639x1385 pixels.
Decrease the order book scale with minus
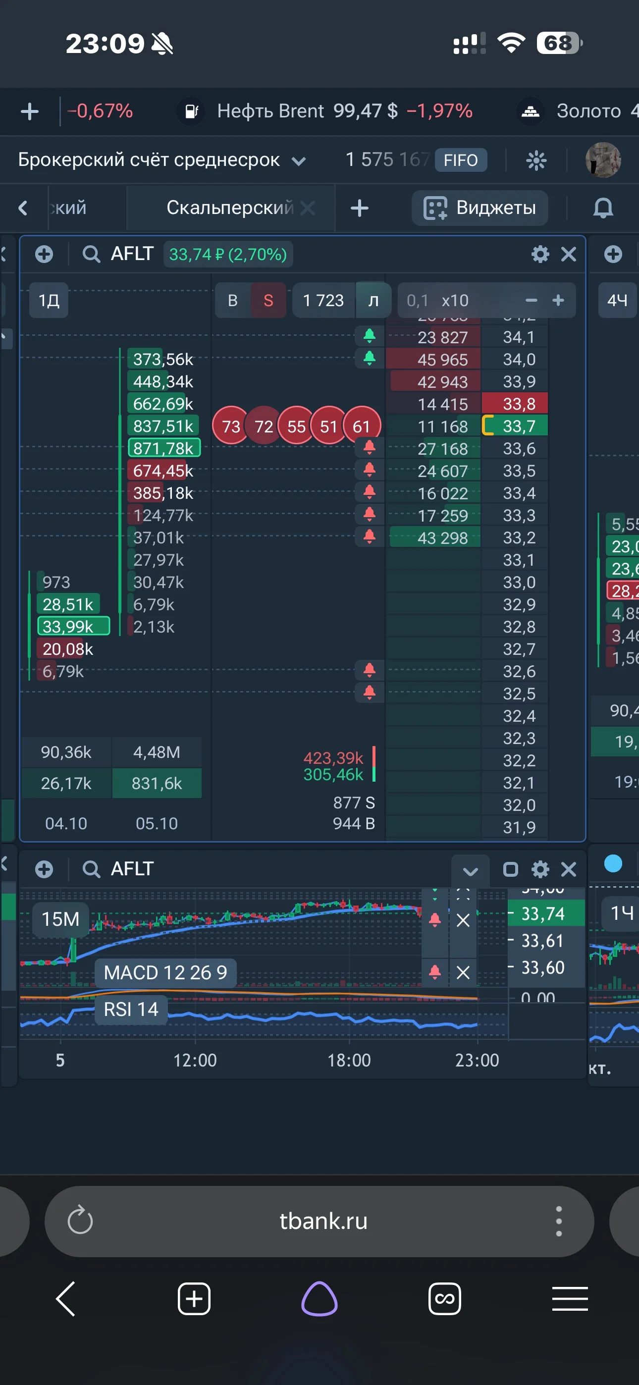531,300
